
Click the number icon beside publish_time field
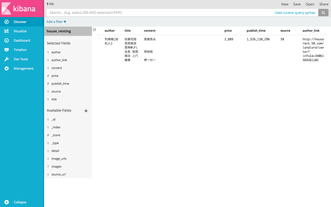pos(48,84)
